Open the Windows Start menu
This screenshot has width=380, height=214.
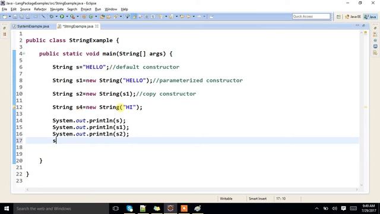pos(7,209)
